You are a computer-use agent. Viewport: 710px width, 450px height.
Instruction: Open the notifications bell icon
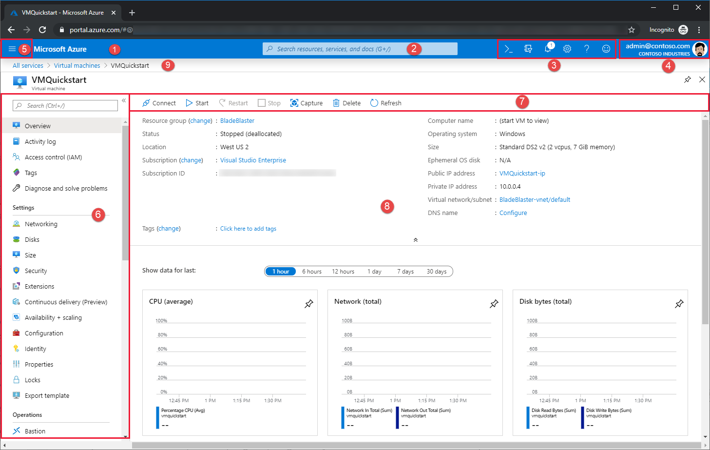tap(548, 49)
